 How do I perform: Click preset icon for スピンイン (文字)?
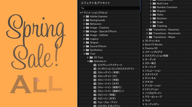pos(95,99)
